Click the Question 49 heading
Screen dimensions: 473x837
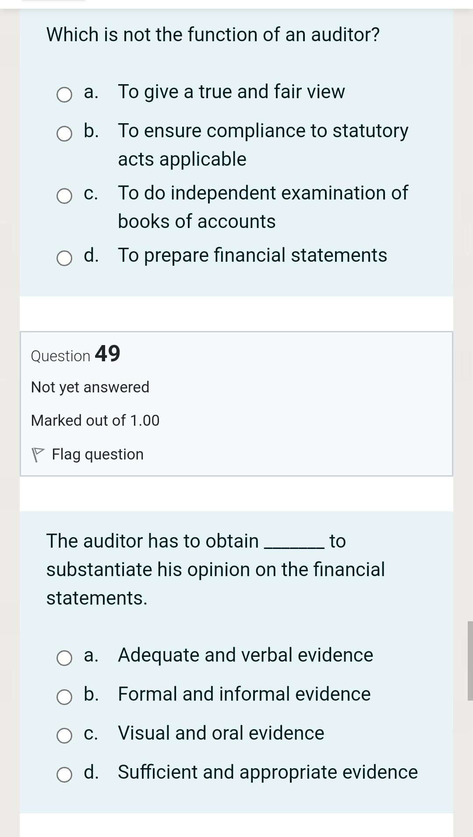tap(75, 354)
